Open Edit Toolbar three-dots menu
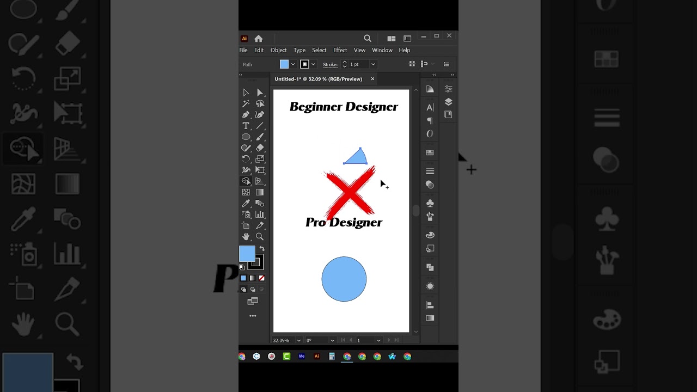The image size is (697, 392). click(x=253, y=316)
